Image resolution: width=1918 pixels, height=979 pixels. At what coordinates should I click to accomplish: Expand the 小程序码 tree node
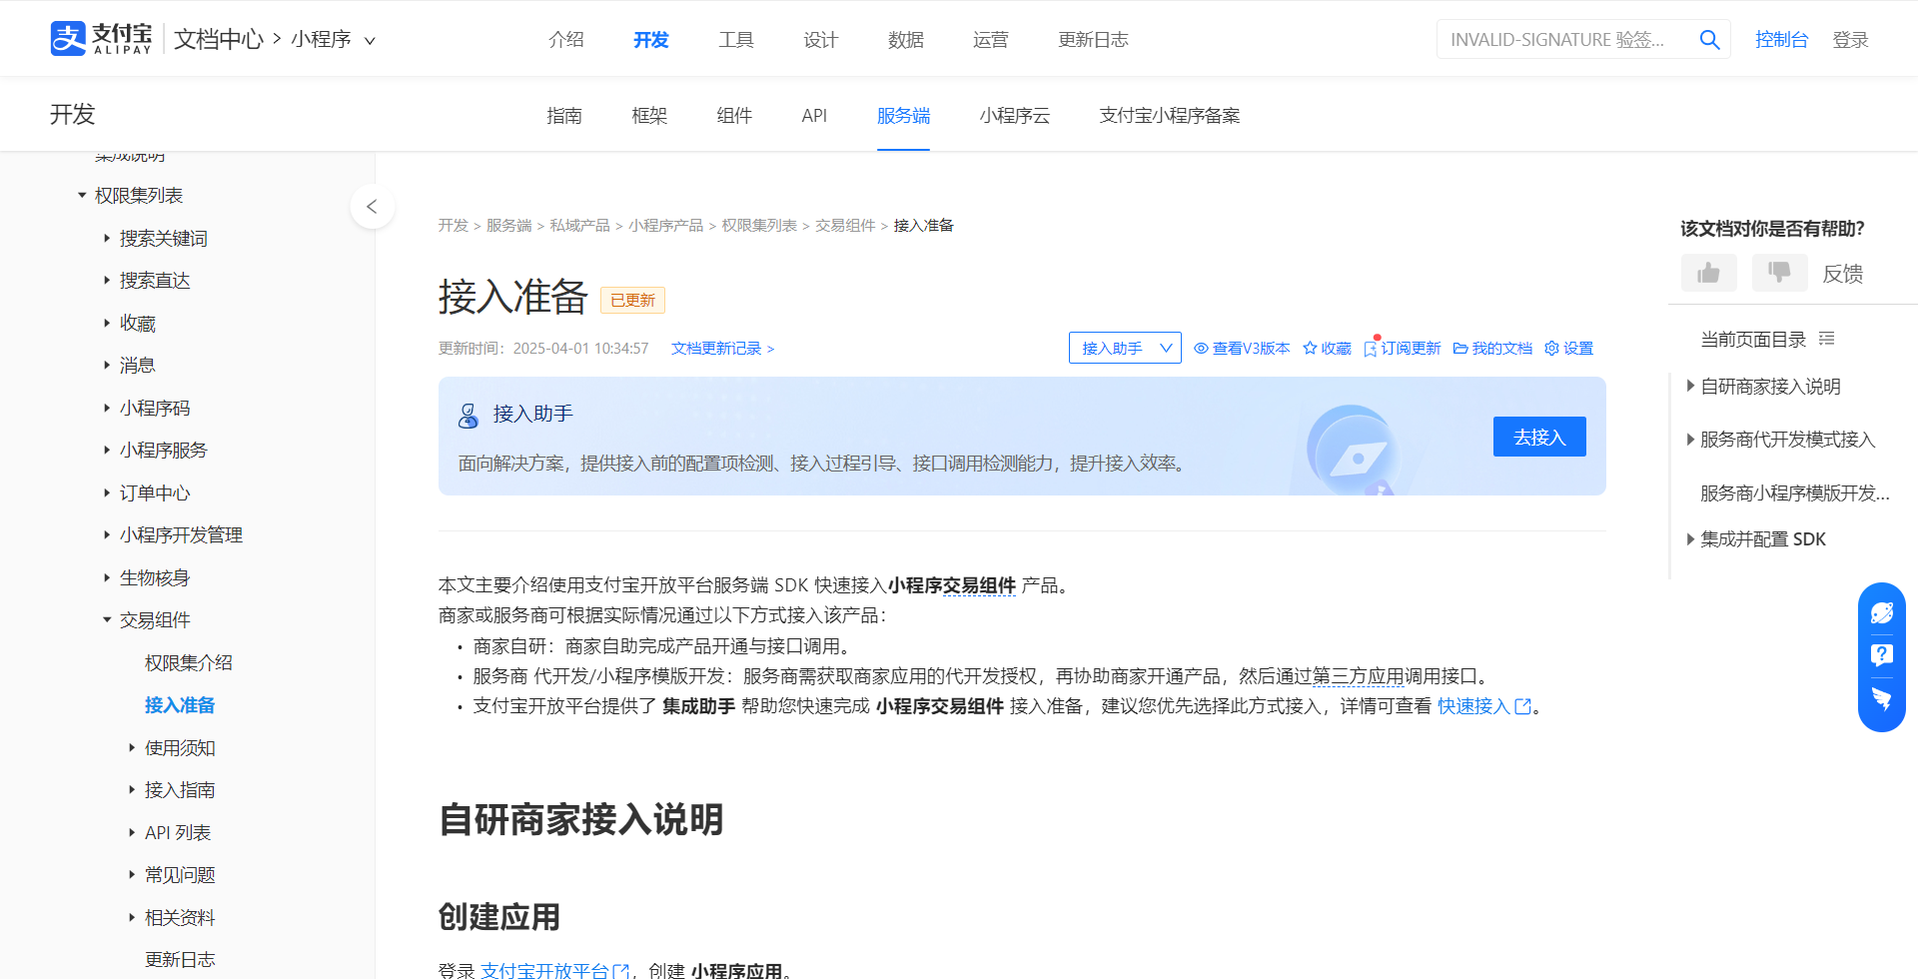click(107, 408)
